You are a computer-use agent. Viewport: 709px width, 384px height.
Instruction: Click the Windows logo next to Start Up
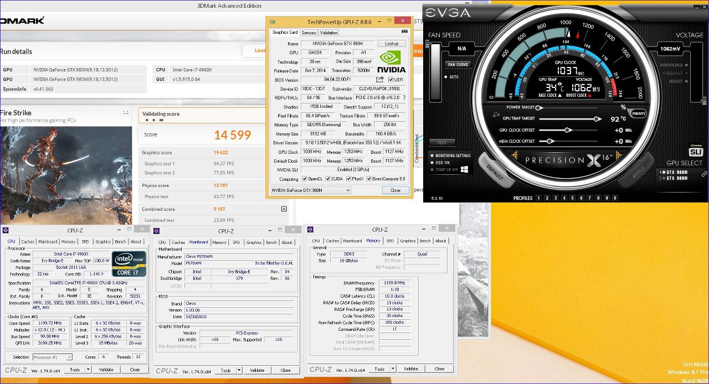point(464,169)
